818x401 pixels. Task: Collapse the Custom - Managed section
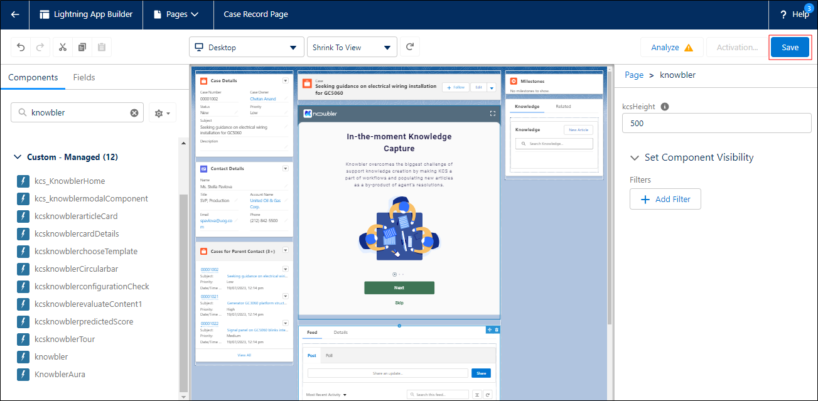click(18, 157)
